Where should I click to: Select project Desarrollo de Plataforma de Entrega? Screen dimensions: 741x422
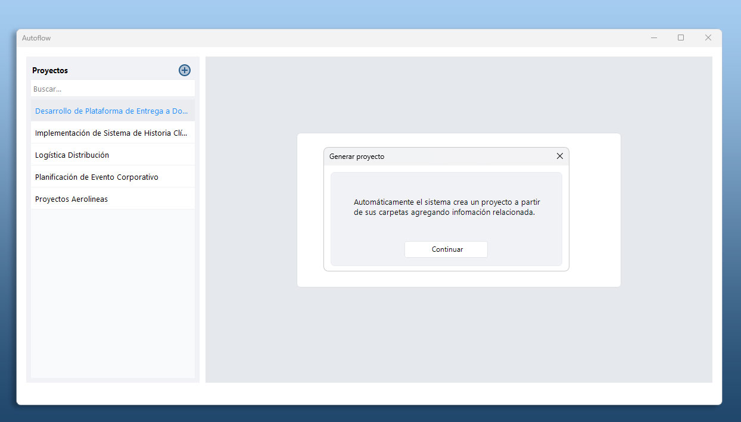tap(113, 111)
